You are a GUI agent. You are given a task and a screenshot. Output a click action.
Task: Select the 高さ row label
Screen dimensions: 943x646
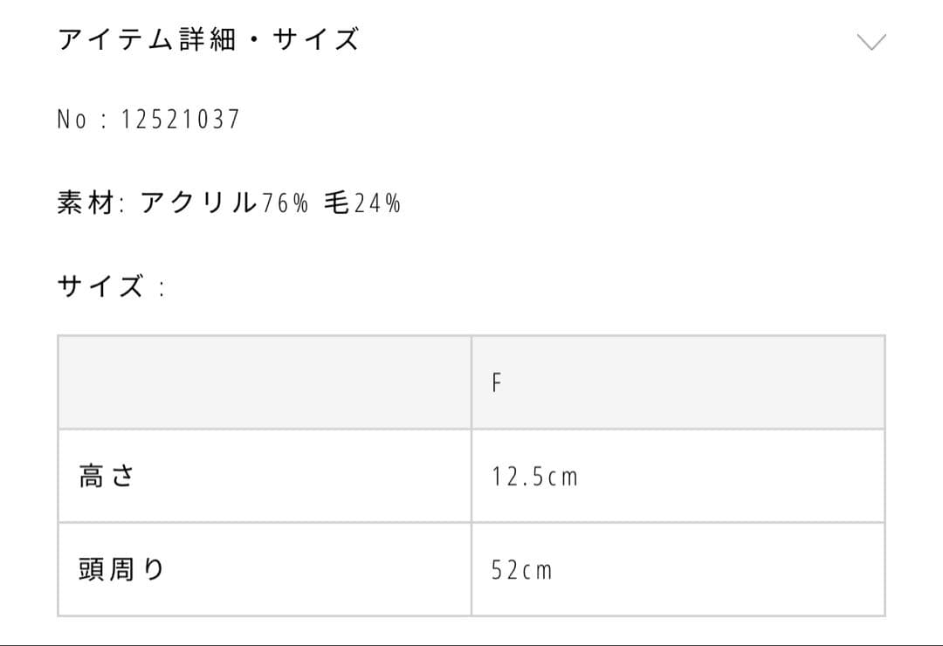coord(106,477)
